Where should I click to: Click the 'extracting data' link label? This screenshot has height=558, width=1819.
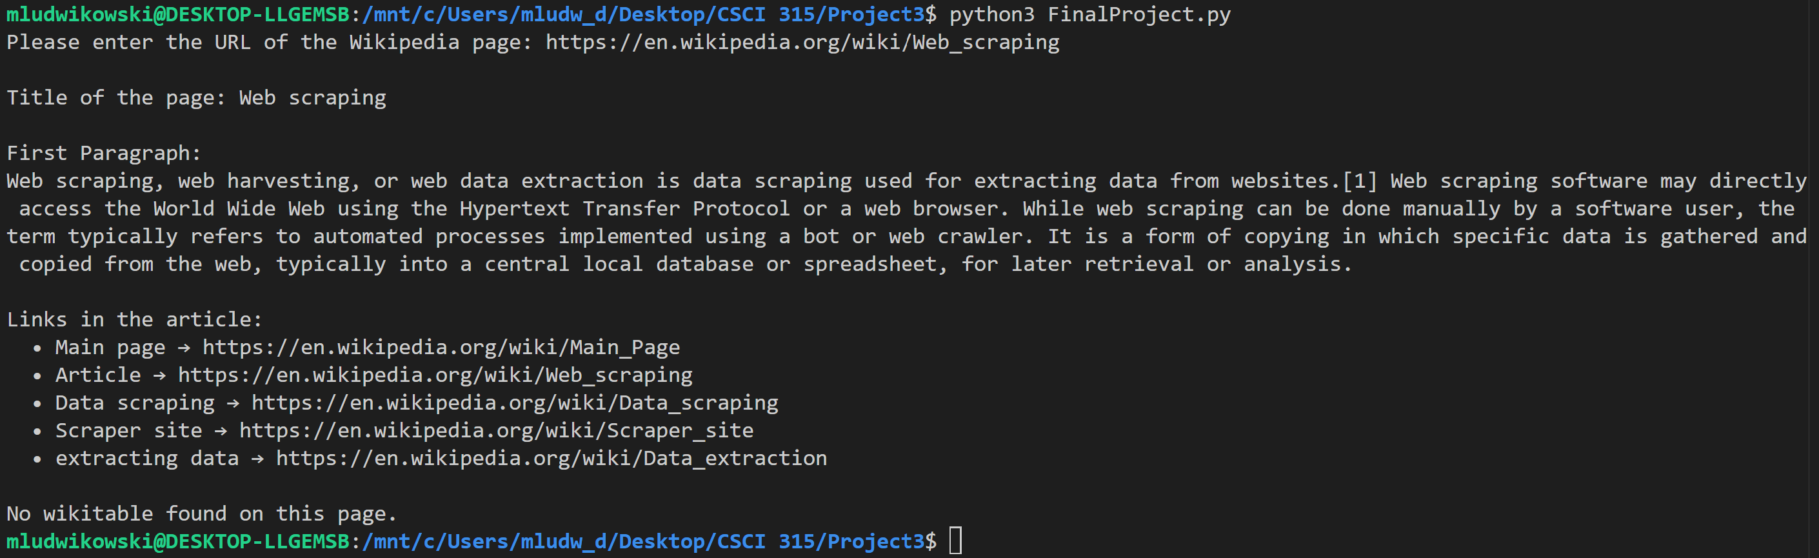pyautogui.click(x=147, y=459)
